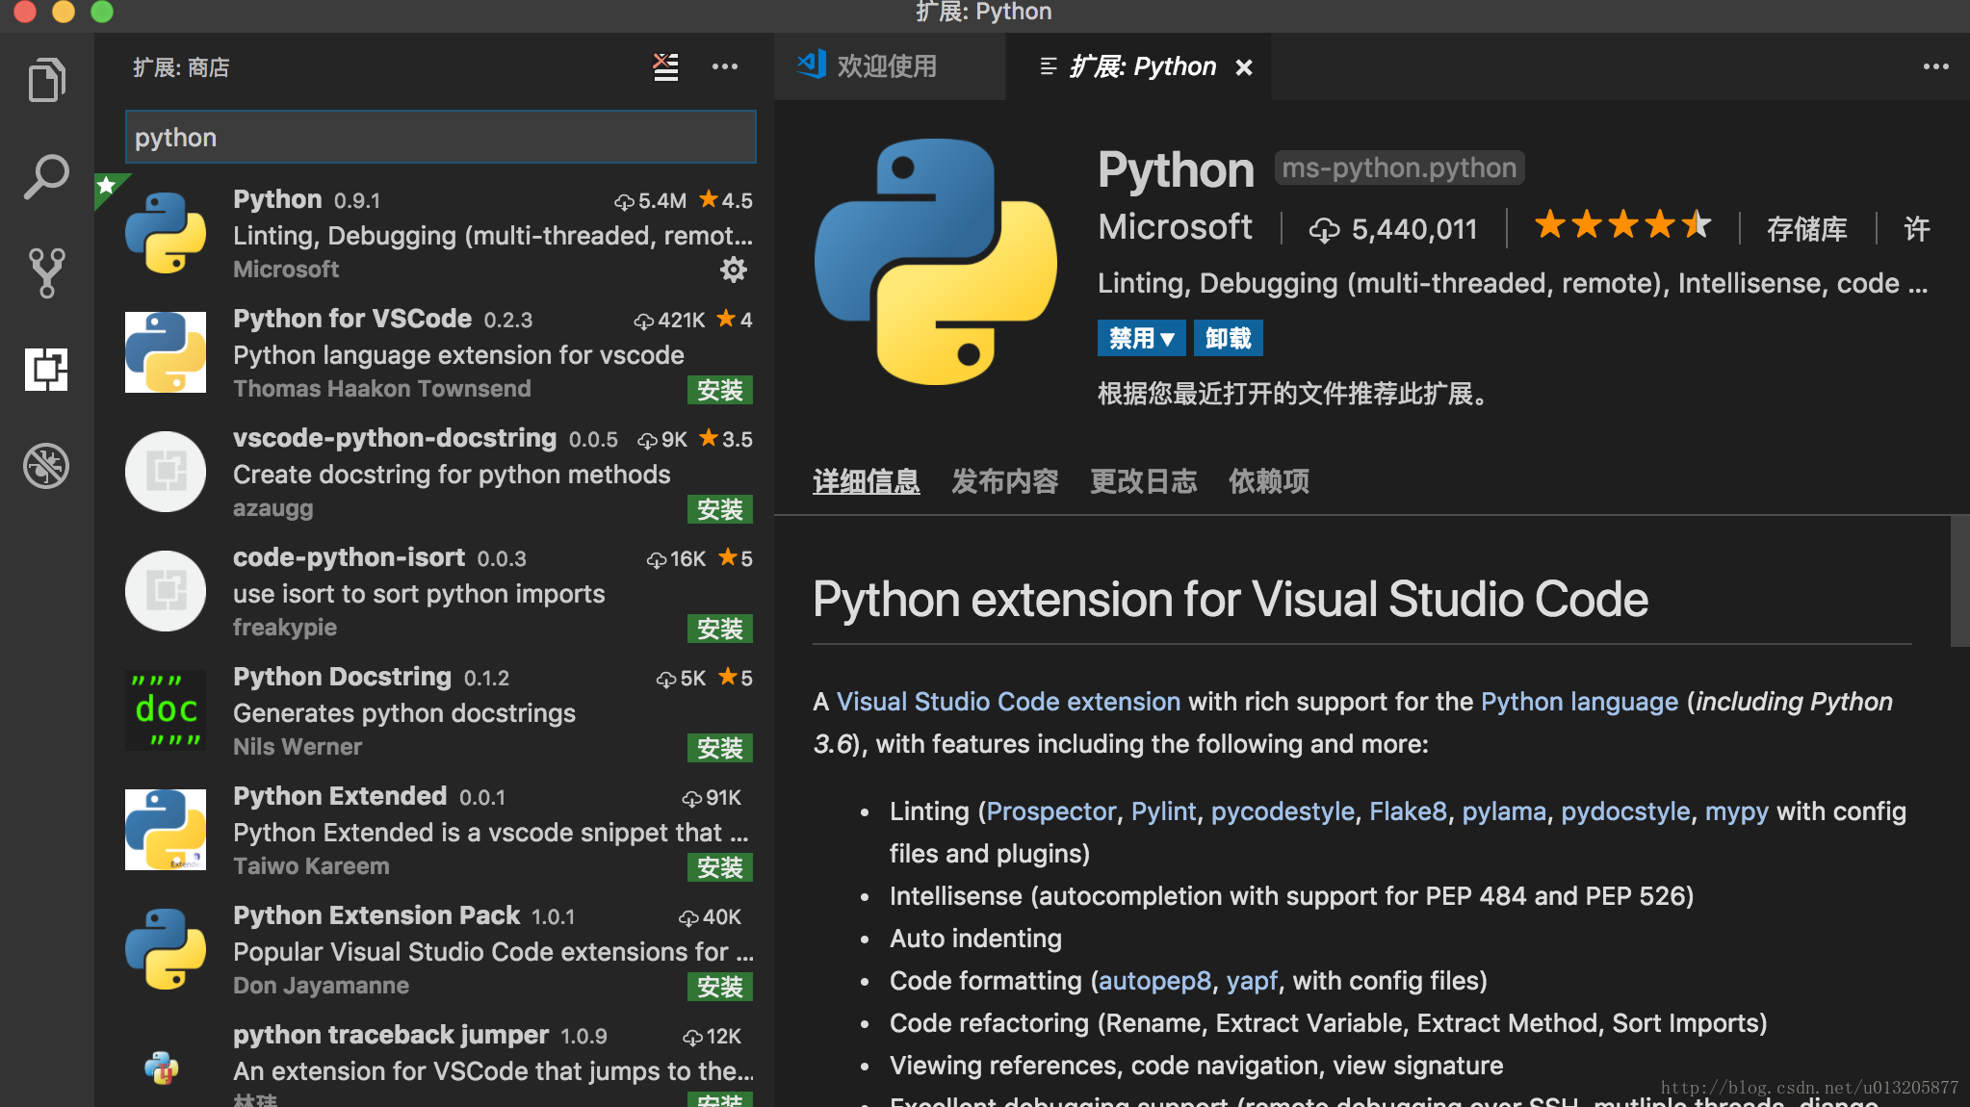Follow the Prospector linter link
This screenshot has width=1970, height=1107.
coord(1050,811)
